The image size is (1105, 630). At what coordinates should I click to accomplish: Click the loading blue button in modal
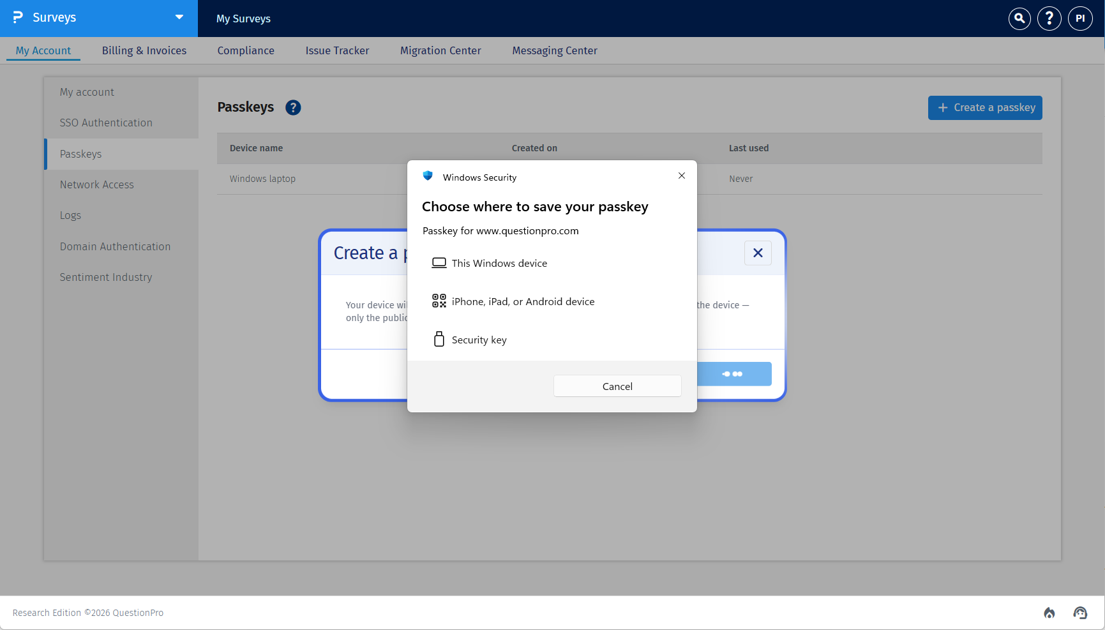point(734,374)
